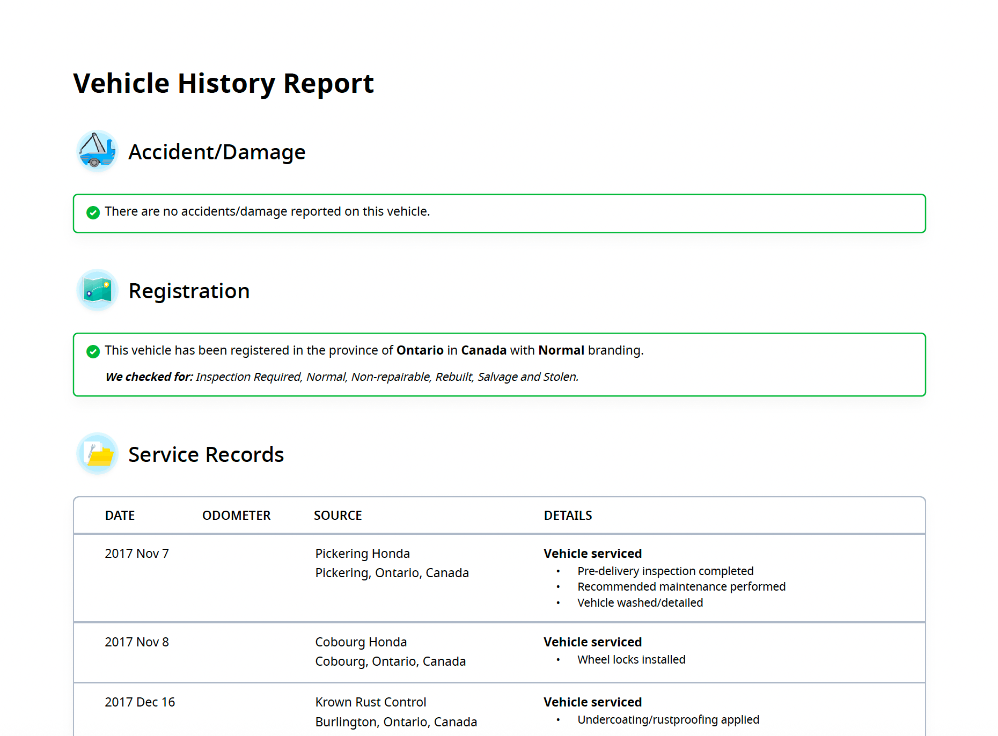This screenshot has height=736, width=998.
Task: Click the folder Service Records icon
Action: tap(97, 454)
